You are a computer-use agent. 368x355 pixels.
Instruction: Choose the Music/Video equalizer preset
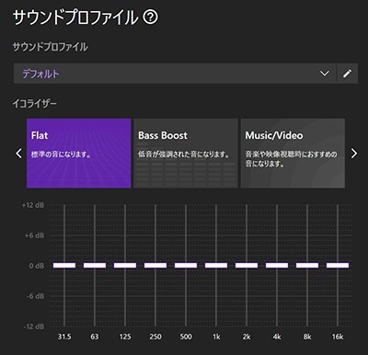[293, 153]
